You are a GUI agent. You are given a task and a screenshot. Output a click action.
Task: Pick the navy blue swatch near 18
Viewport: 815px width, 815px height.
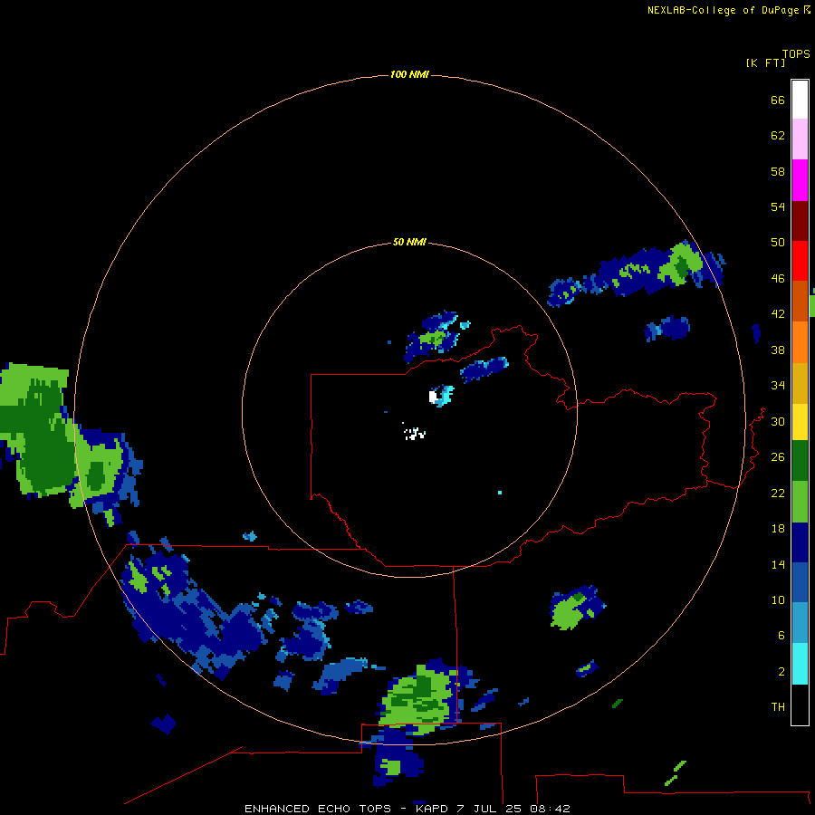800,542
